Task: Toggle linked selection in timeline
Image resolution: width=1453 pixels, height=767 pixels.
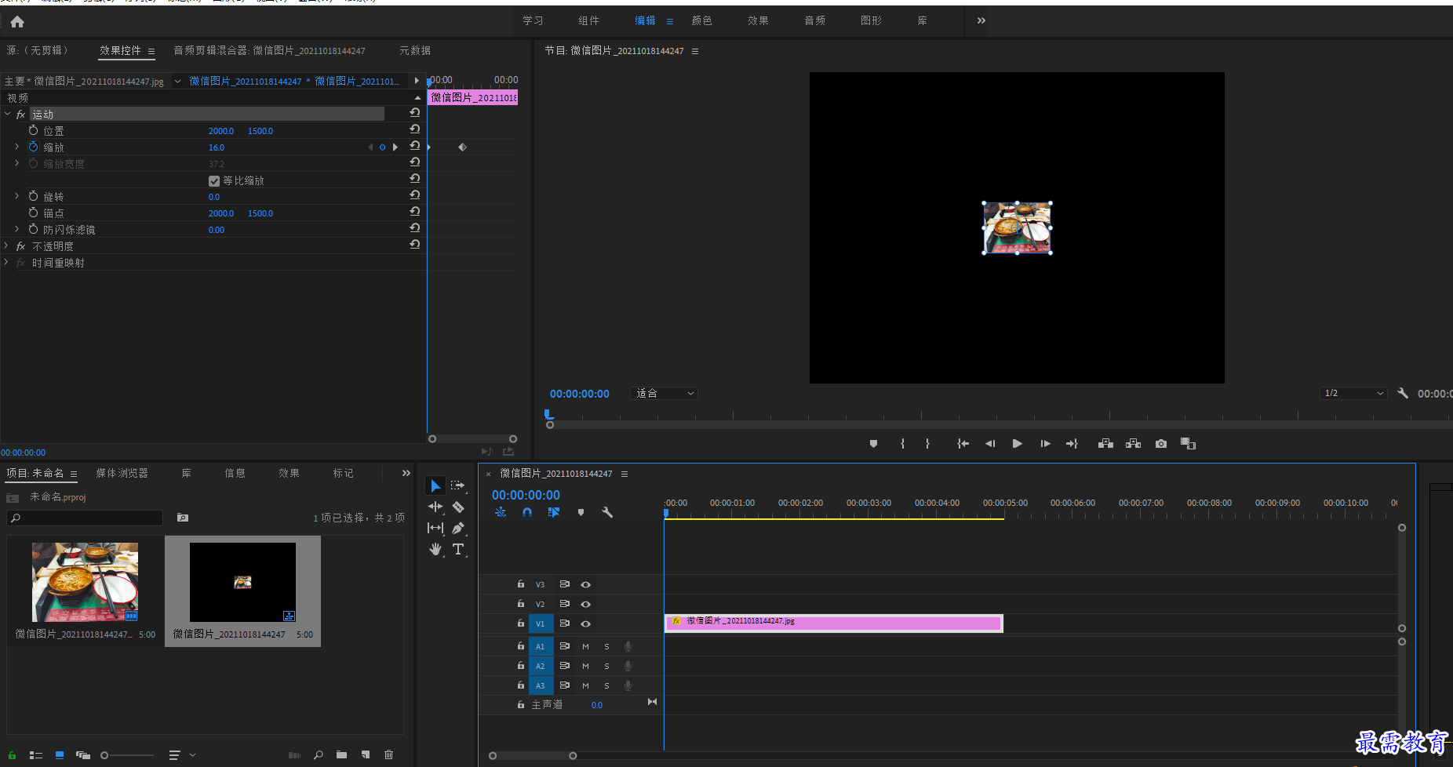Action: click(x=554, y=512)
